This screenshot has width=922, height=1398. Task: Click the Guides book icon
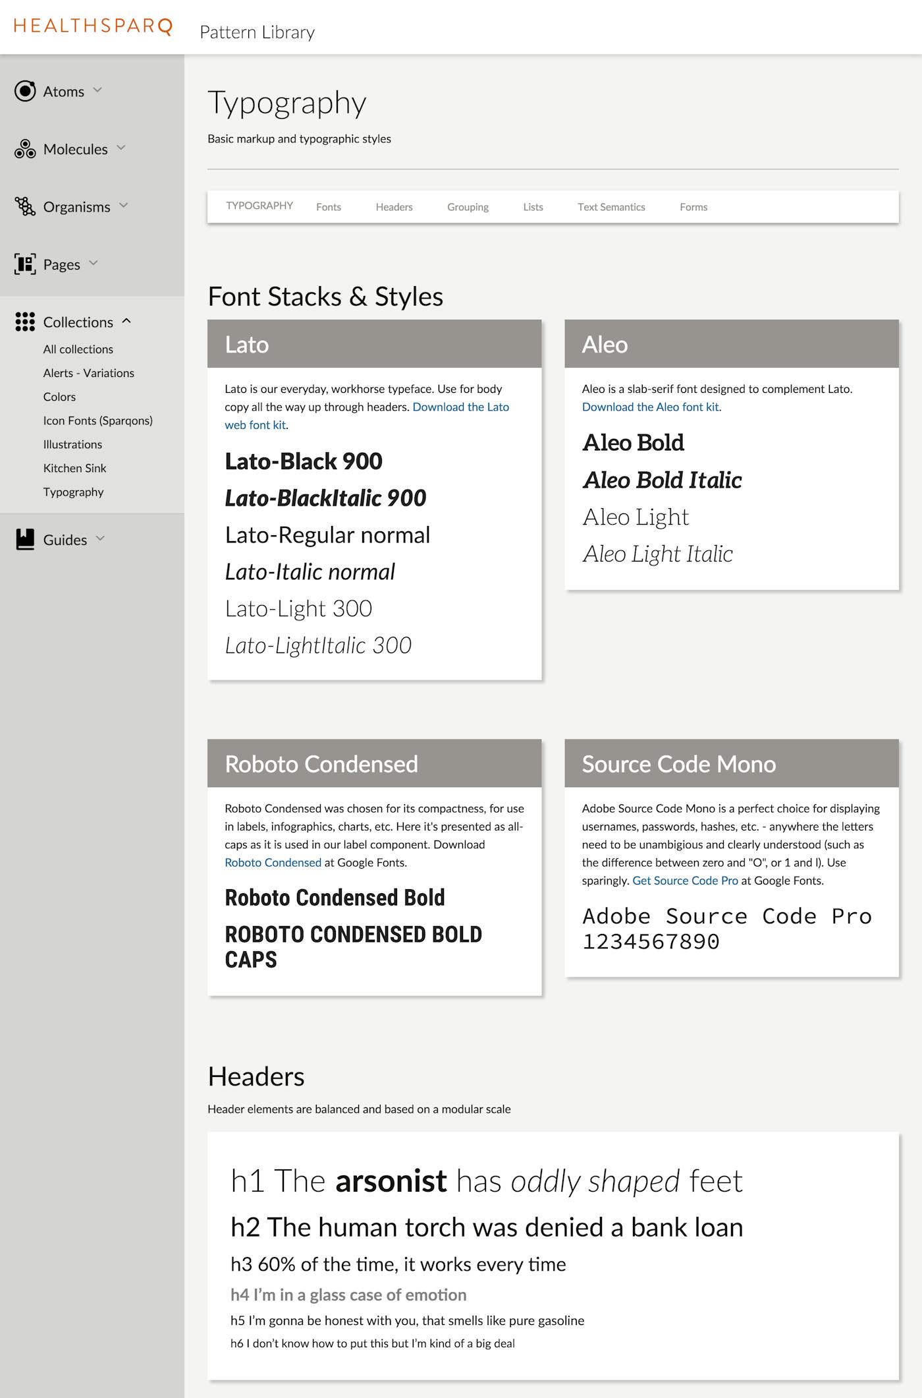click(x=25, y=539)
